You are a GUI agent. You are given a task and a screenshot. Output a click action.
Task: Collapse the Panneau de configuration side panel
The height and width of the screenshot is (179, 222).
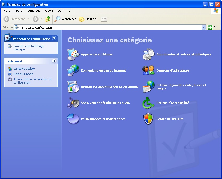(x=54, y=38)
